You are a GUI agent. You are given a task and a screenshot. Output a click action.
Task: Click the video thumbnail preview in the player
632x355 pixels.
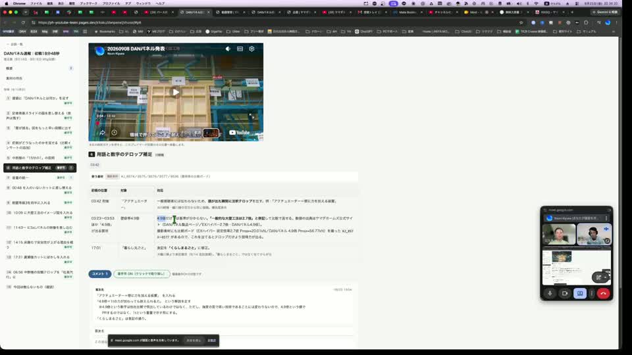pos(211,132)
